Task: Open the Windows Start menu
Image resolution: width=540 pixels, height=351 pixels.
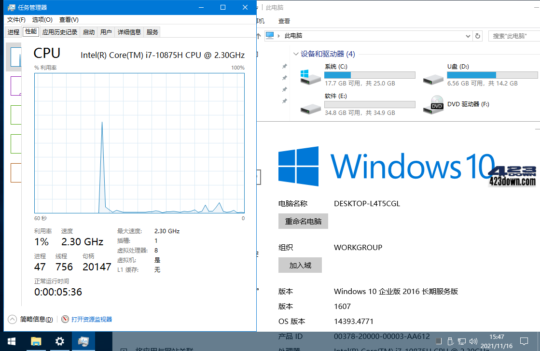Action: point(12,341)
